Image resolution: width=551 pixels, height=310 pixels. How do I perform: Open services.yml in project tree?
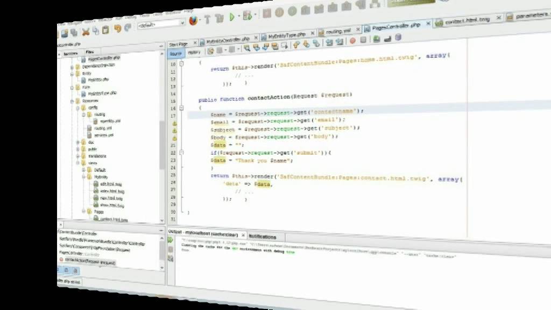[104, 135]
